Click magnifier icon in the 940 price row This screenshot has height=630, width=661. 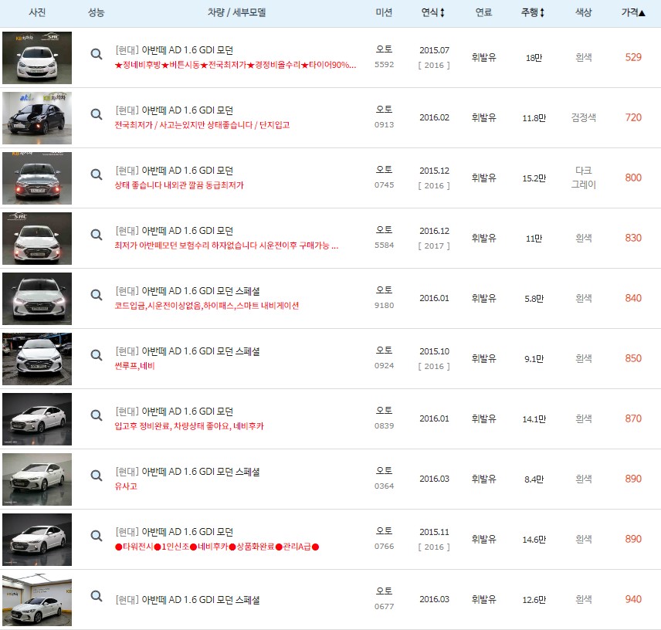[x=97, y=596]
